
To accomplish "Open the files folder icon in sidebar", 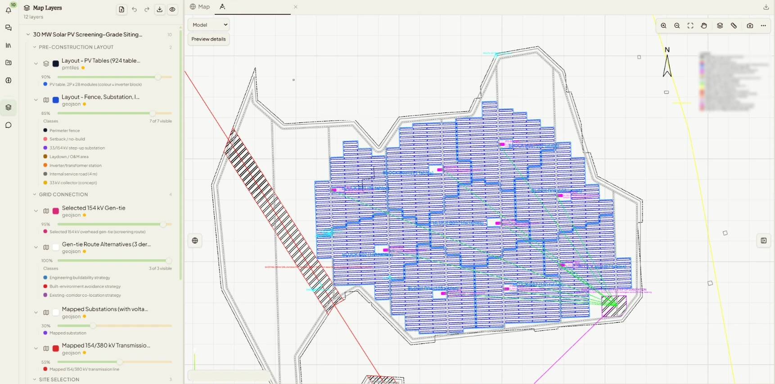I will click(x=9, y=63).
